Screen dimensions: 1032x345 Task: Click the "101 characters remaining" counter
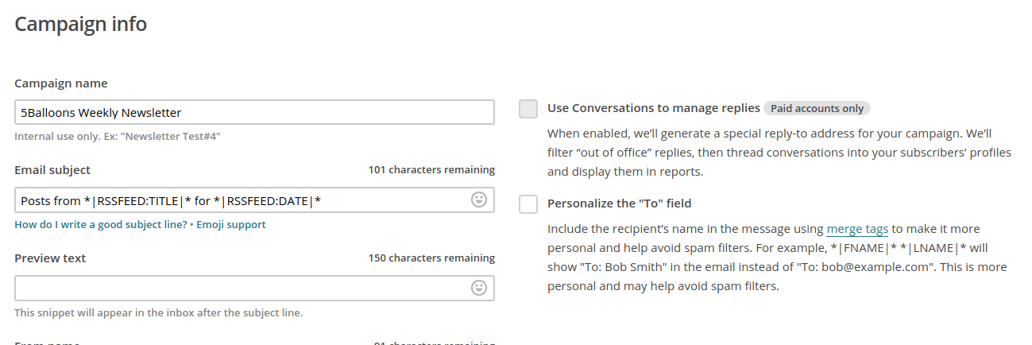pos(431,170)
